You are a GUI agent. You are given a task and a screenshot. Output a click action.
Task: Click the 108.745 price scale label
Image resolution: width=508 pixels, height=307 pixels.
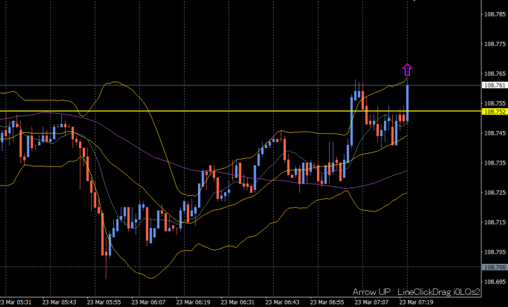(x=495, y=133)
